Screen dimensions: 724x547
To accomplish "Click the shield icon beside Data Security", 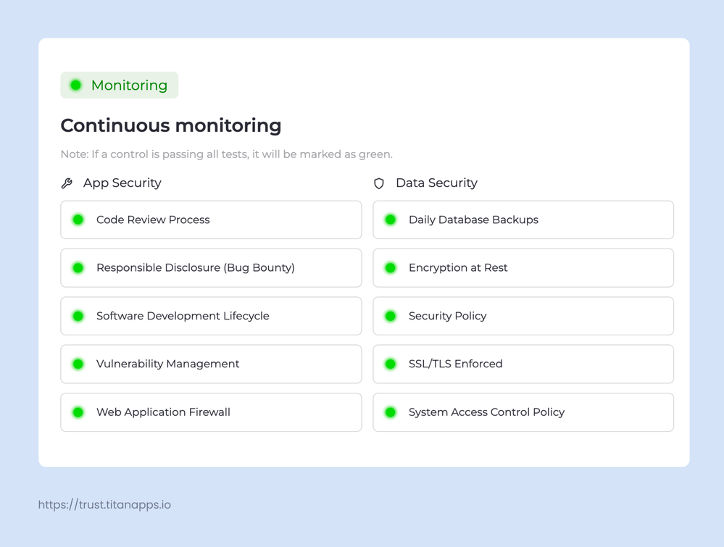I will pyautogui.click(x=378, y=183).
